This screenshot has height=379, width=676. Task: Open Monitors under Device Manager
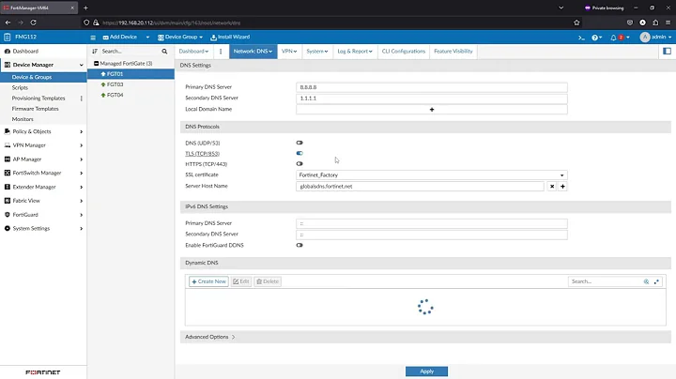click(x=23, y=119)
